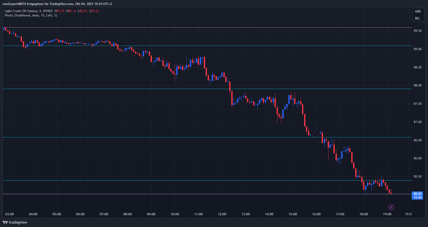The width and height of the screenshot is (428, 227).
Task: Click the 03:00 time axis label
Action: click(x=9, y=214)
